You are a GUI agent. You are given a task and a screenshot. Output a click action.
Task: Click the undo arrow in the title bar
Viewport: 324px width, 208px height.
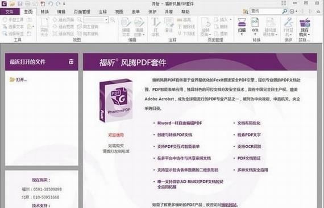51,4
